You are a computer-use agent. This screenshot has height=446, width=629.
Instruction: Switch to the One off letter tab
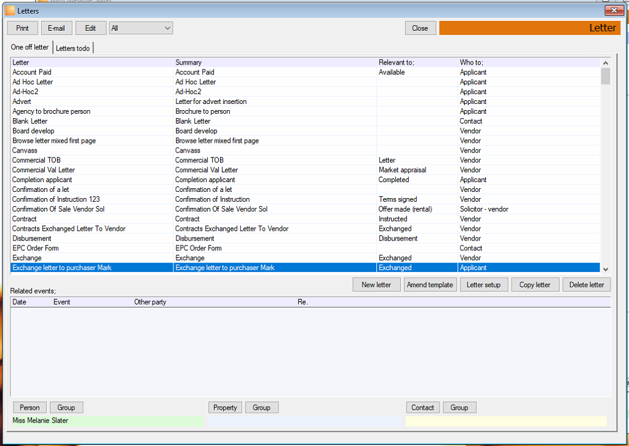click(30, 47)
